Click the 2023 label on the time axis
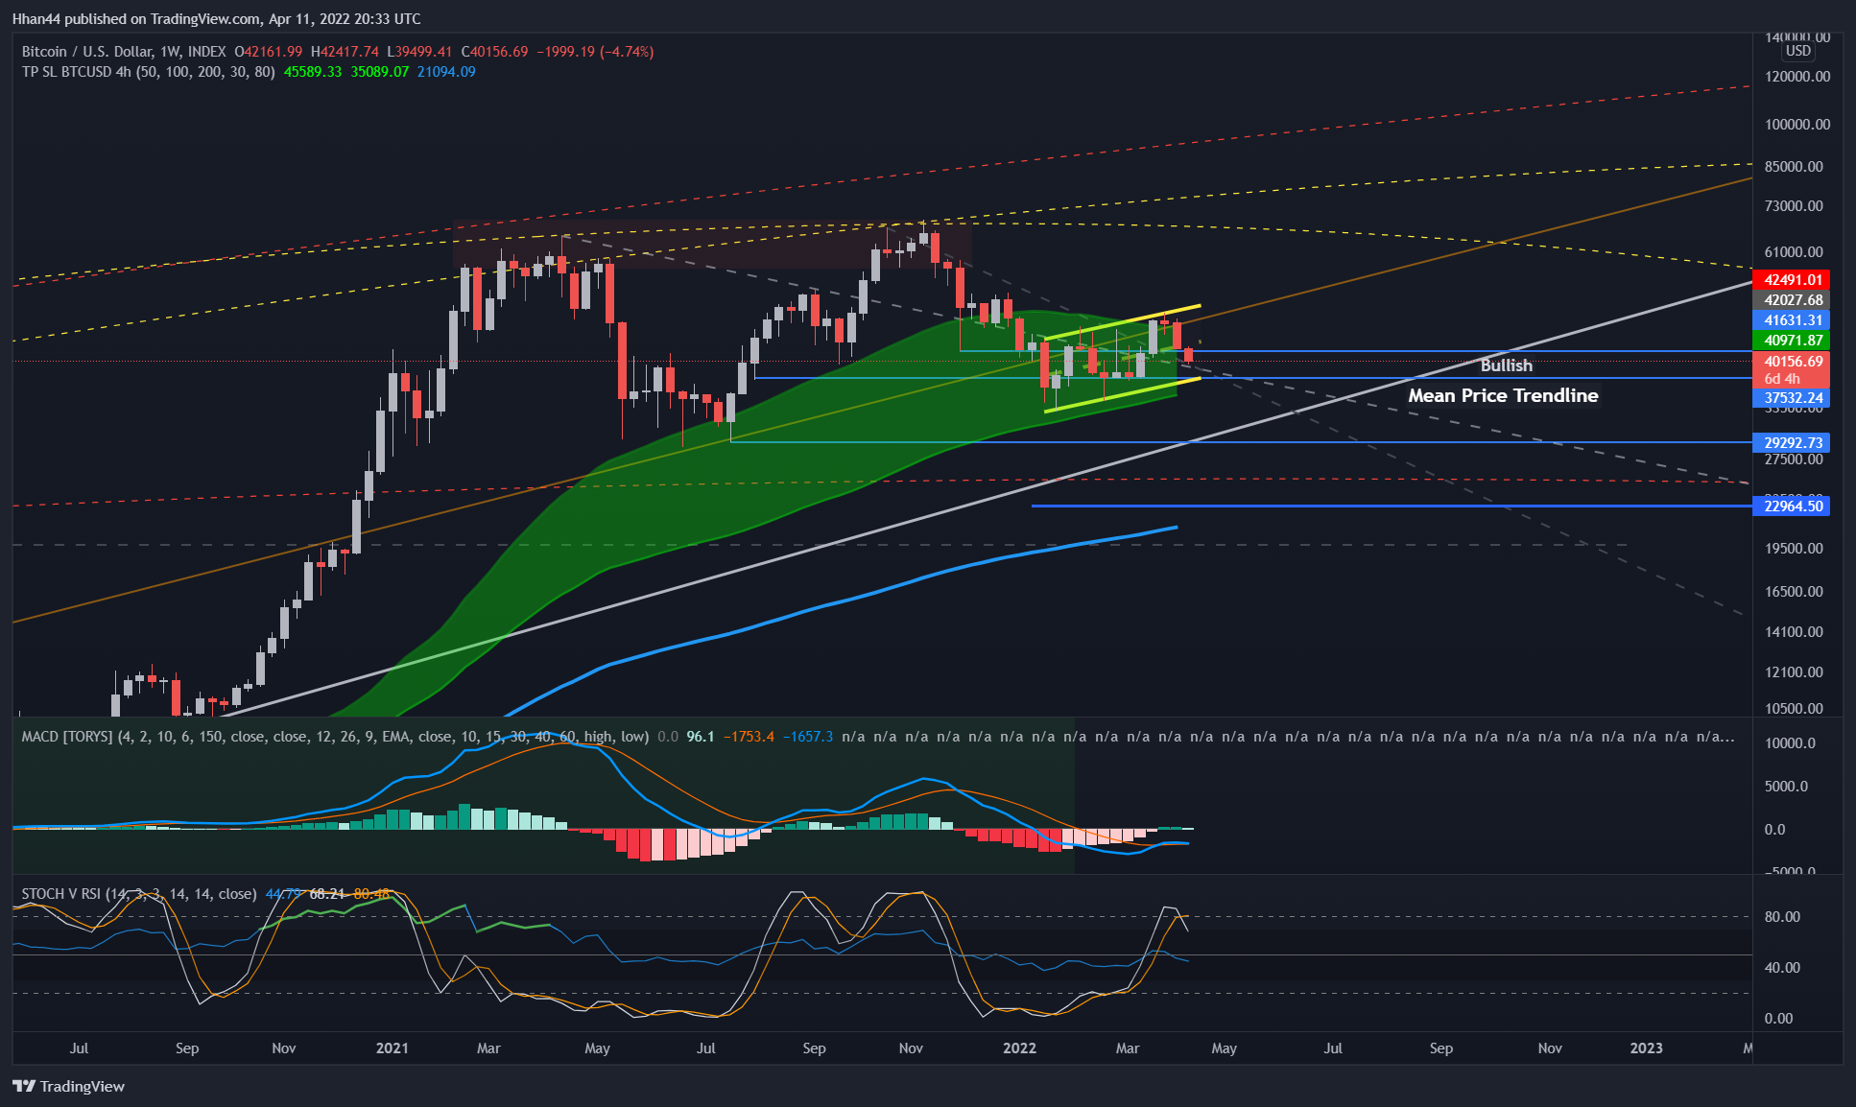 click(1646, 1048)
